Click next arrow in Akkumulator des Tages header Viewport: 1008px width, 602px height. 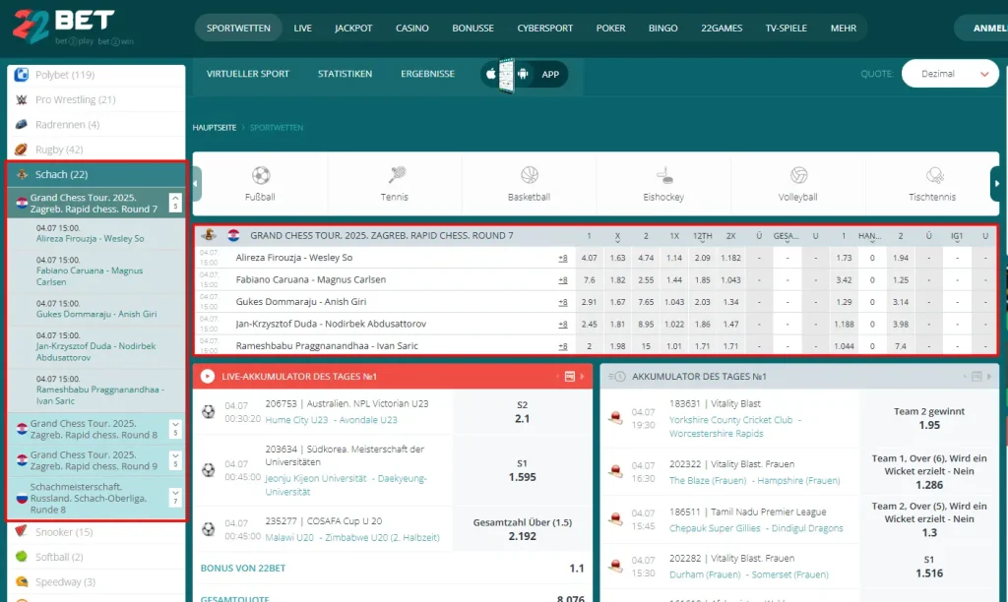[x=989, y=377]
